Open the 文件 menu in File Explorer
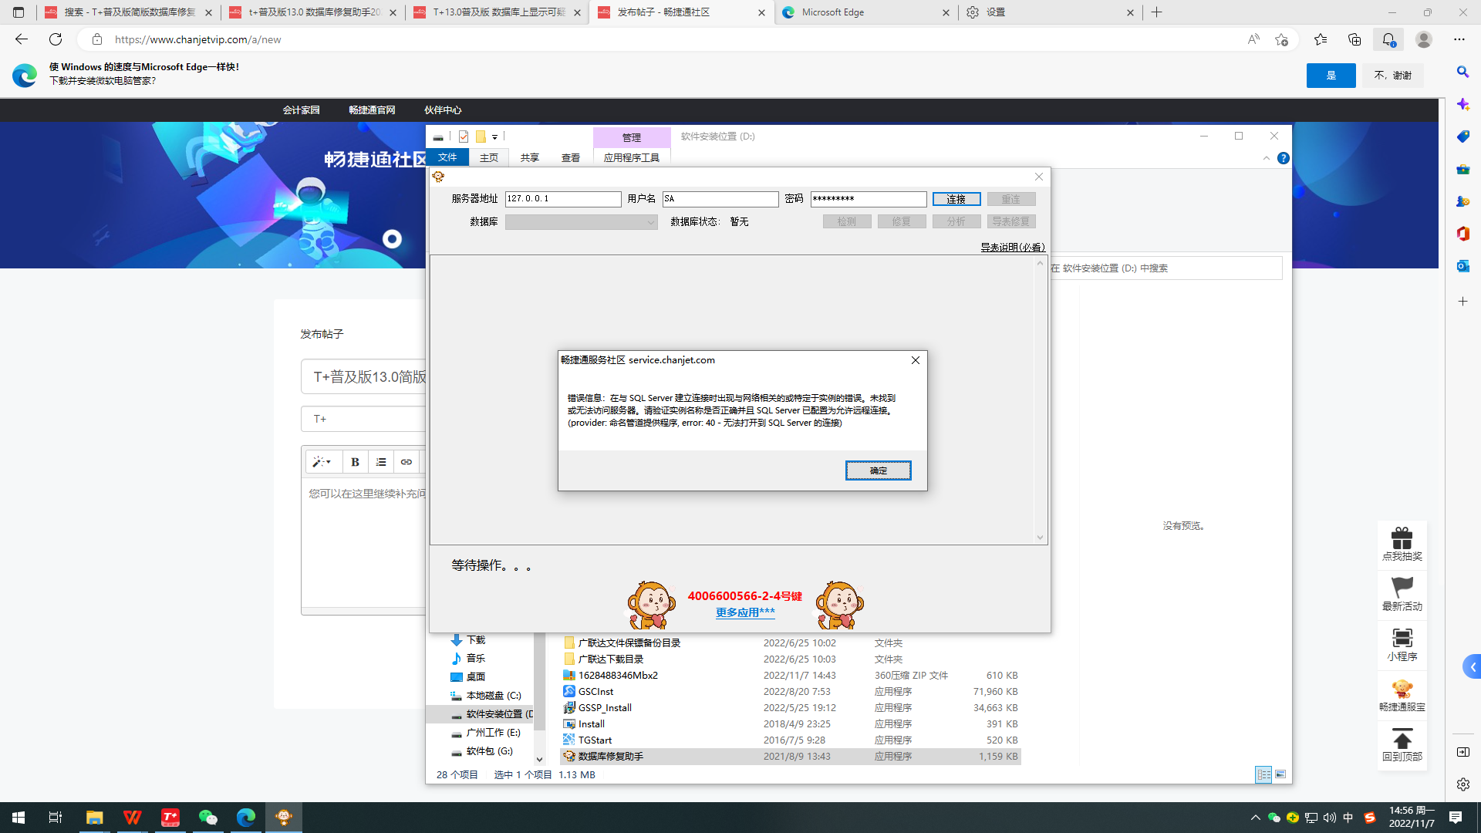Viewport: 1481px width, 833px height. coord(447,157)
